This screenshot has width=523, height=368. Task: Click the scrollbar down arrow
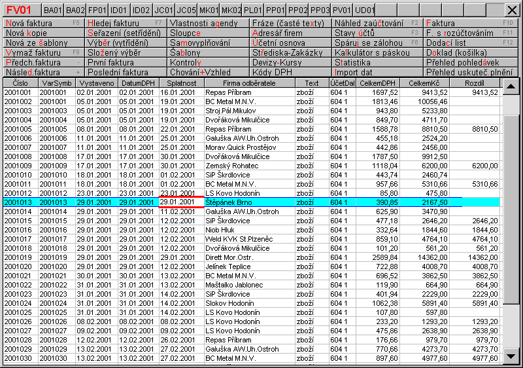tap(511, 356)
